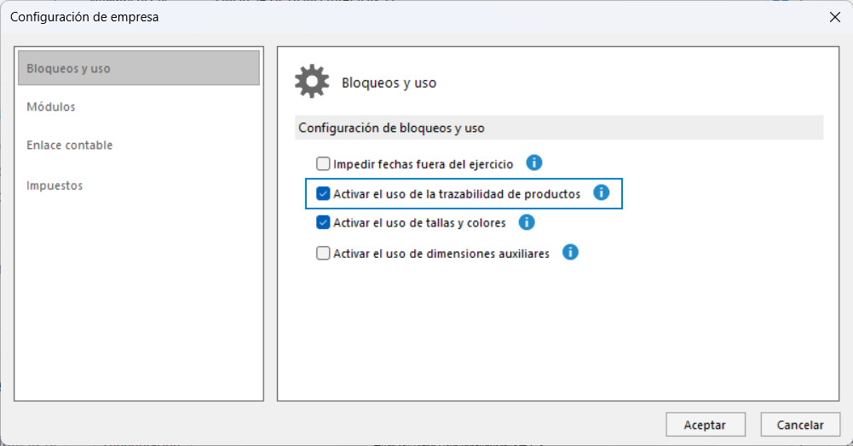
Task: Click the Configuración de empresa title bar text
Action: (x=84, y=17)
